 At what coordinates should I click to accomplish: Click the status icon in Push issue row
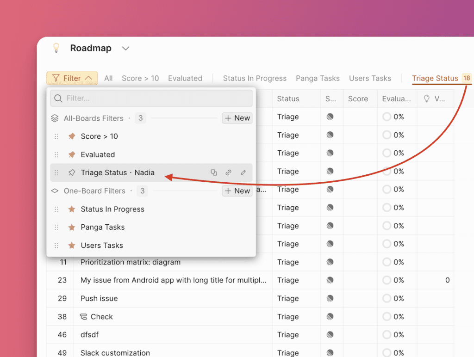point(330,298)
